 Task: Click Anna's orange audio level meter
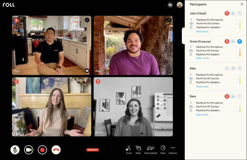240,51
